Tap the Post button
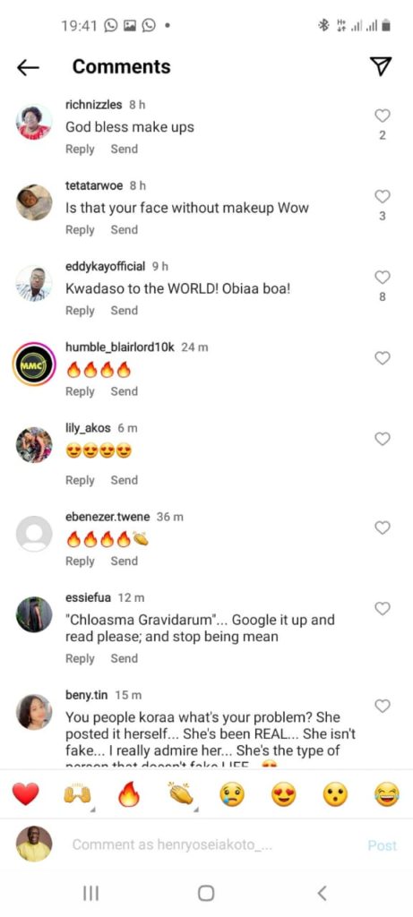The height and width of the screenshot is (917, 413). point(382,845)
